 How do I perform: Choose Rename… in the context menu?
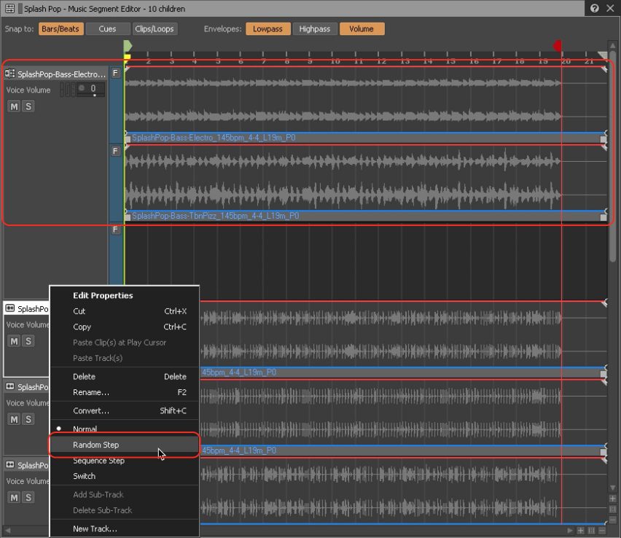124,391
